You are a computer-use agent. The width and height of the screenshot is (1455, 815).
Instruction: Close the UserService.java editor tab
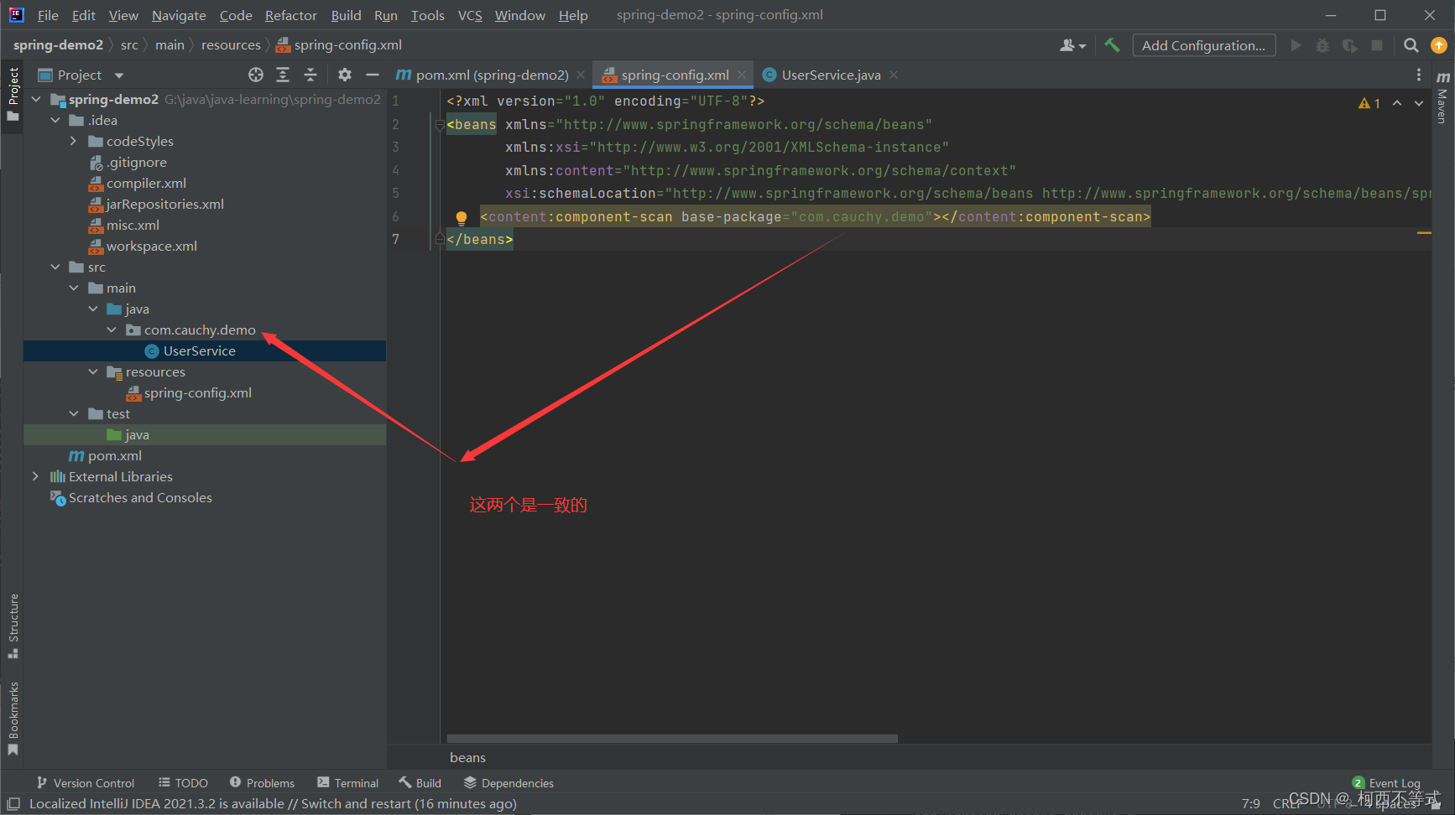(894, 75)
